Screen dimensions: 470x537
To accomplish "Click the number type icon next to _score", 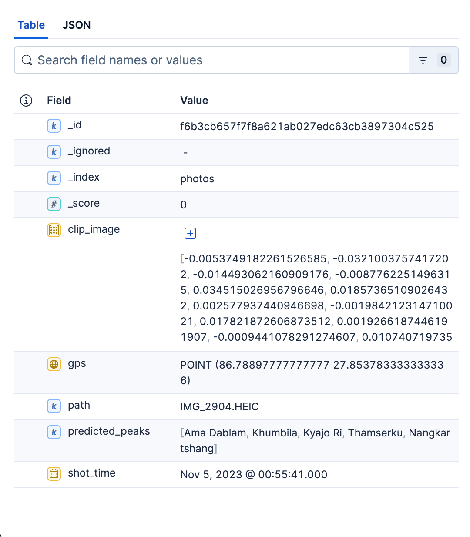I will [x=54, y=204].
